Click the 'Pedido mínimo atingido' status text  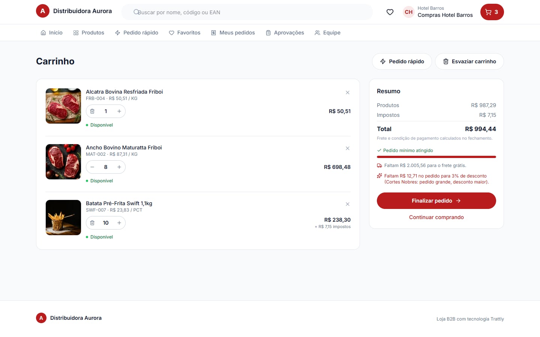click(x=408, y=151)
